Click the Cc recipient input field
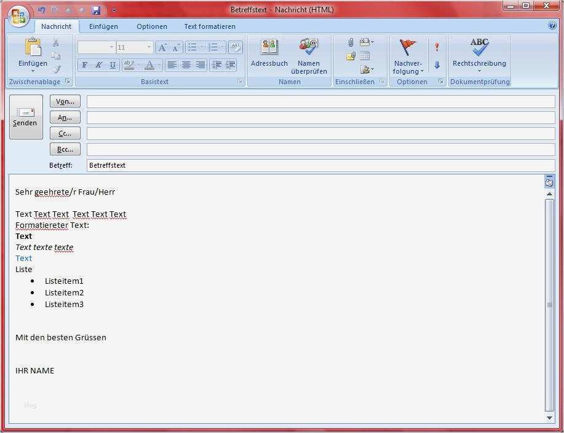 (320, 133)
